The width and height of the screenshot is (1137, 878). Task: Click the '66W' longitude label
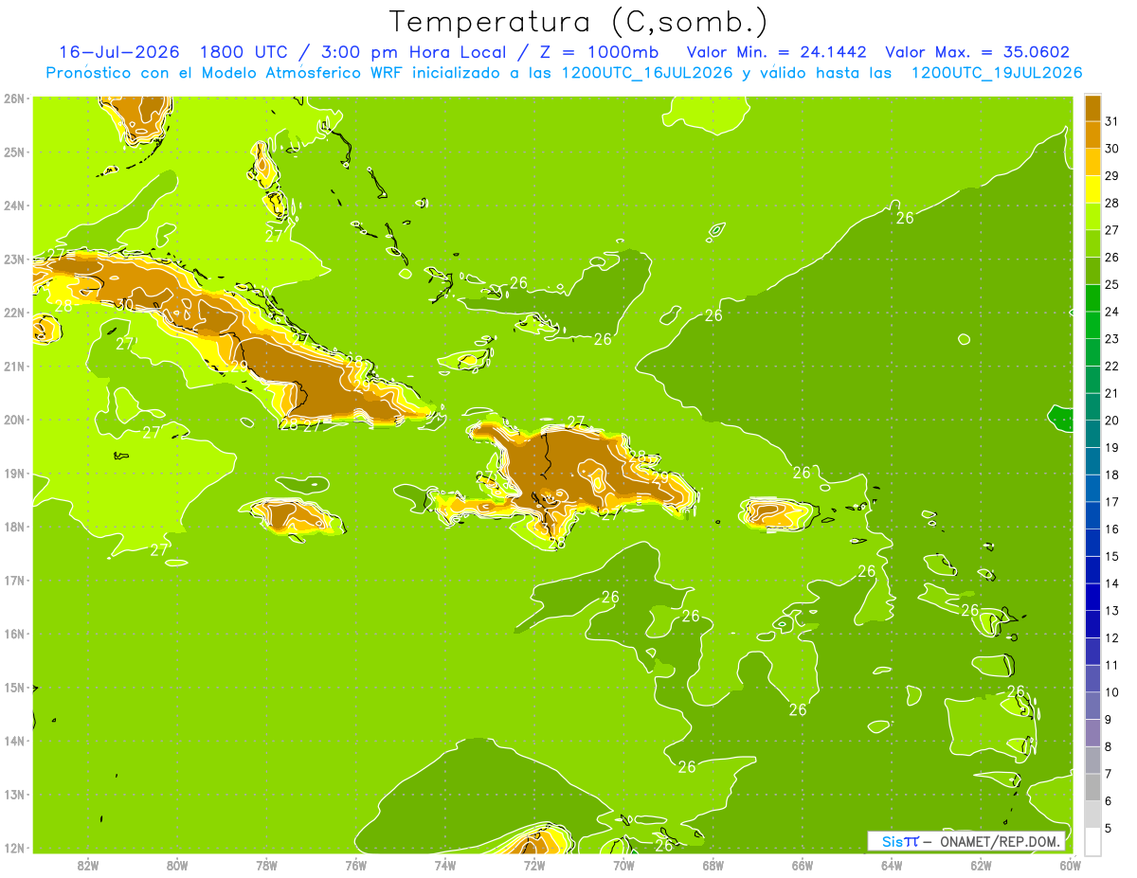pyautogui.click(x=802, y=865)
